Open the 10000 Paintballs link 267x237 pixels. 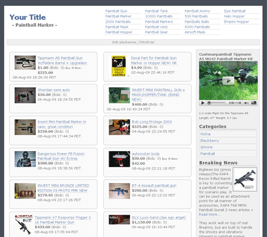(x=158, y=16)
